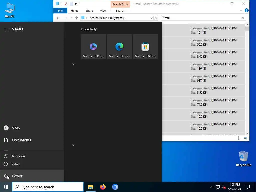Open the Search ribbon tab
Screen dimensions: 256x192
point(120,11)
